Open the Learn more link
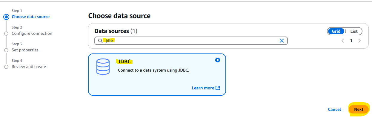The height and width of the screenshot is (131, 372). pyautogui.click(x=203, y=88)
